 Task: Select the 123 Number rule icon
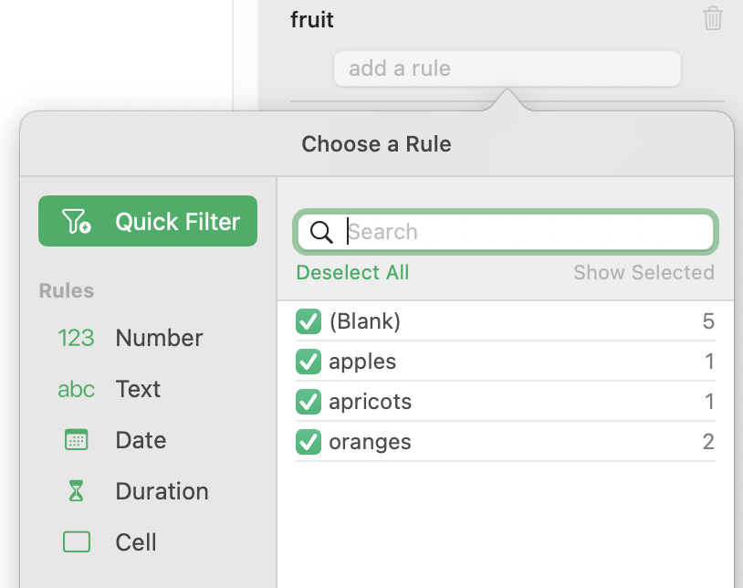click(x=76, y=338)
